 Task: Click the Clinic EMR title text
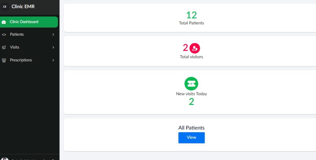[x=23, y=6]
